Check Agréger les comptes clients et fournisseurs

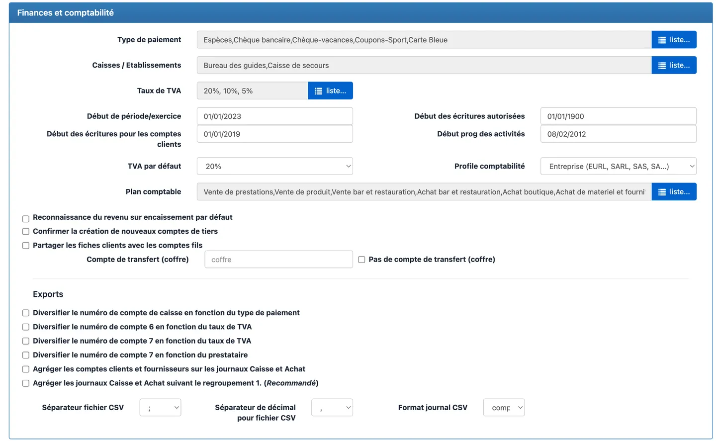(x=26, y=369)
